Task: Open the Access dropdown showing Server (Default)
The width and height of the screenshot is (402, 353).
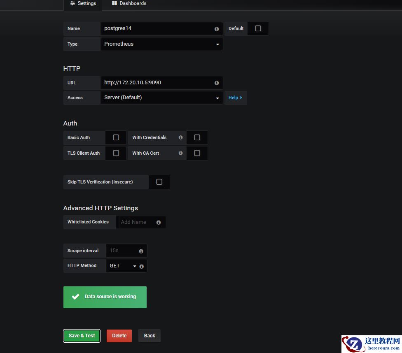Action: pyautogui.click(x=161, y=98)
